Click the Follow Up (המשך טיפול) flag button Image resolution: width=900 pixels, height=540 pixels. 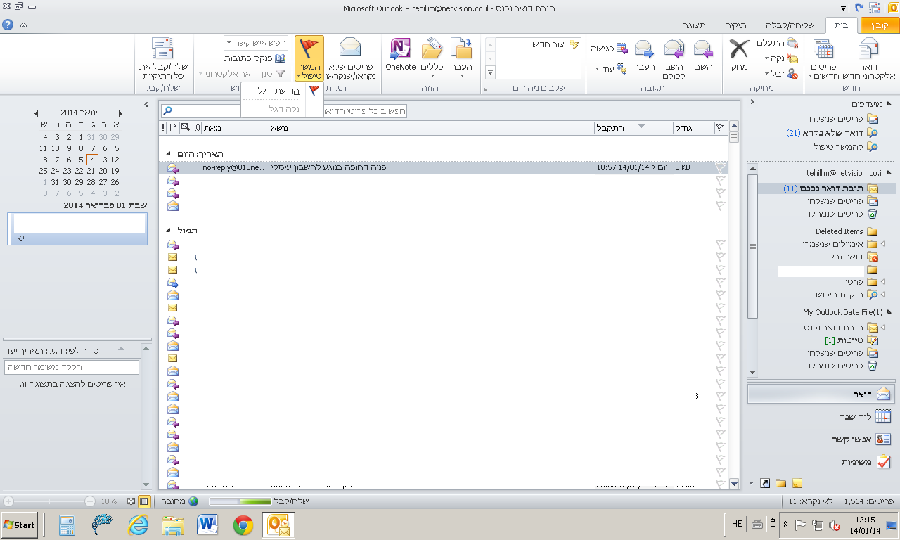click(309, 58)
